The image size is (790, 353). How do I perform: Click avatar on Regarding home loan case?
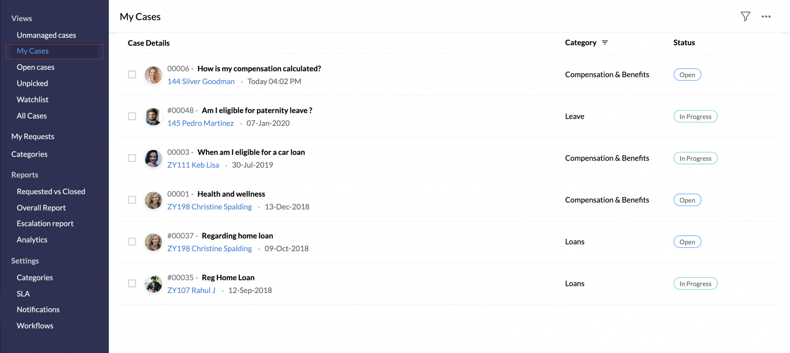[x=153, y=242]
